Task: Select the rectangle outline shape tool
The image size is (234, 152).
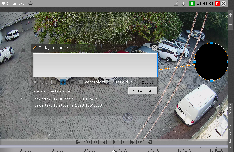Action: [x=54, y=82]
